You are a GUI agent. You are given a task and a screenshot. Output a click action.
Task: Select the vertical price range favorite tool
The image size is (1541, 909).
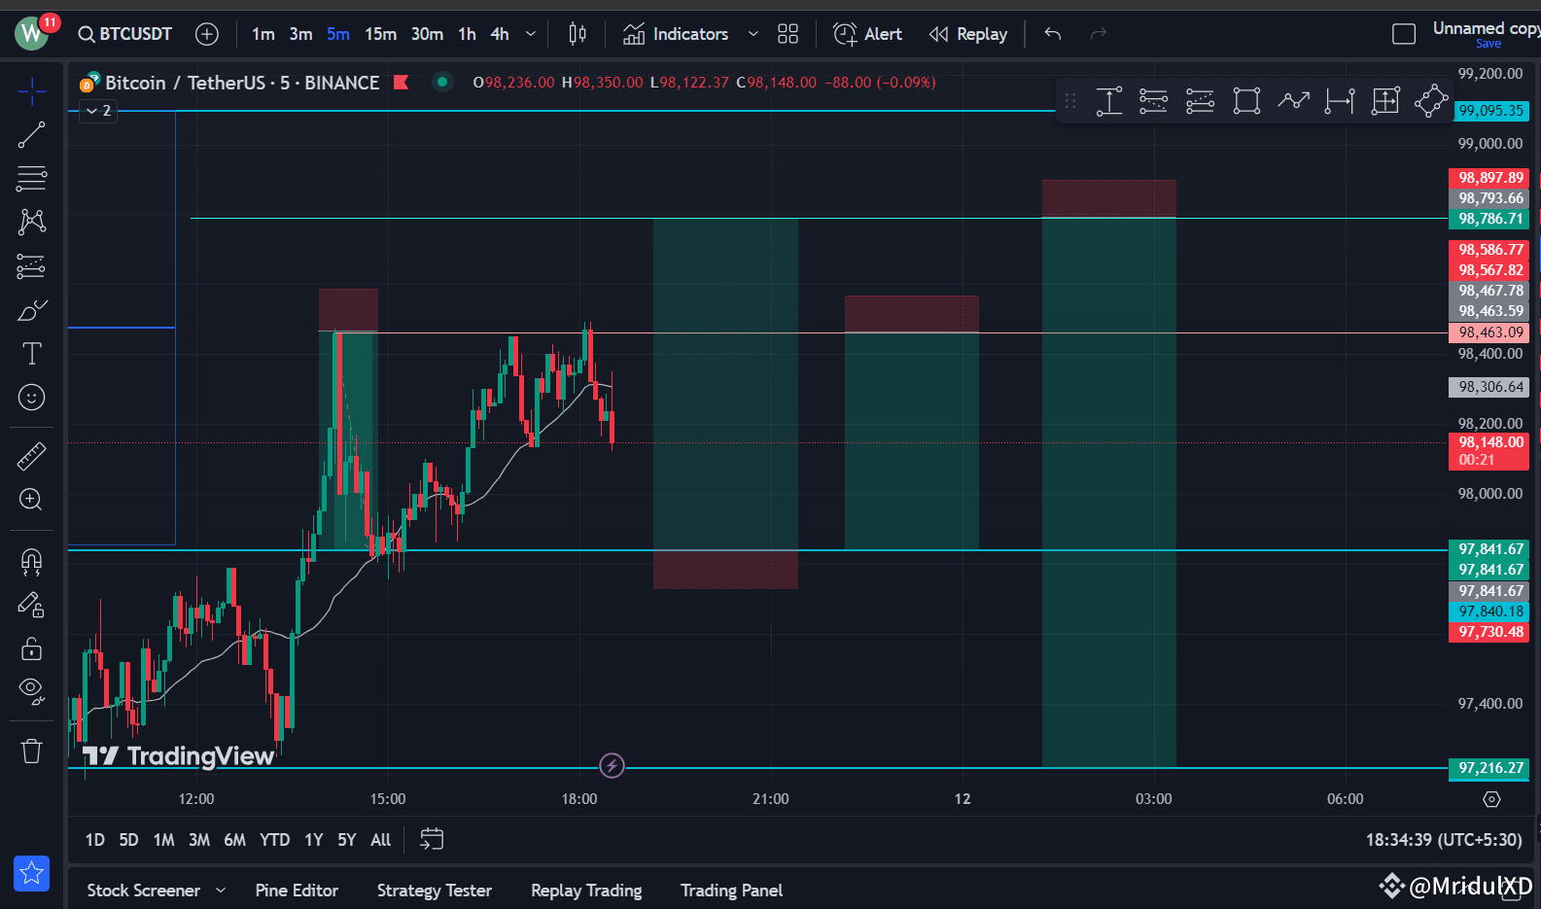pos(1108,101)
